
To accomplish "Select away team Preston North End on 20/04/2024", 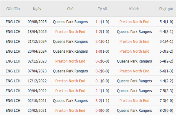I will pyautogui.click(x=134, y=51).
